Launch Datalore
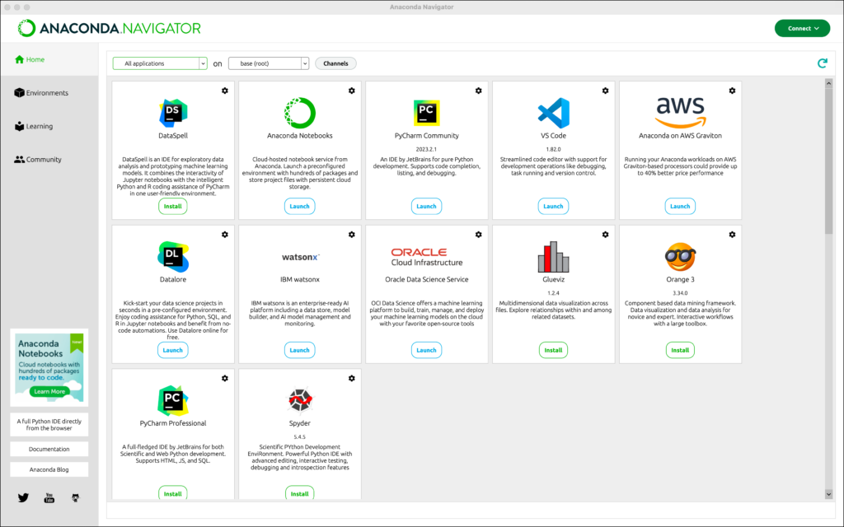844x527 pixels. tap(173, 350)
